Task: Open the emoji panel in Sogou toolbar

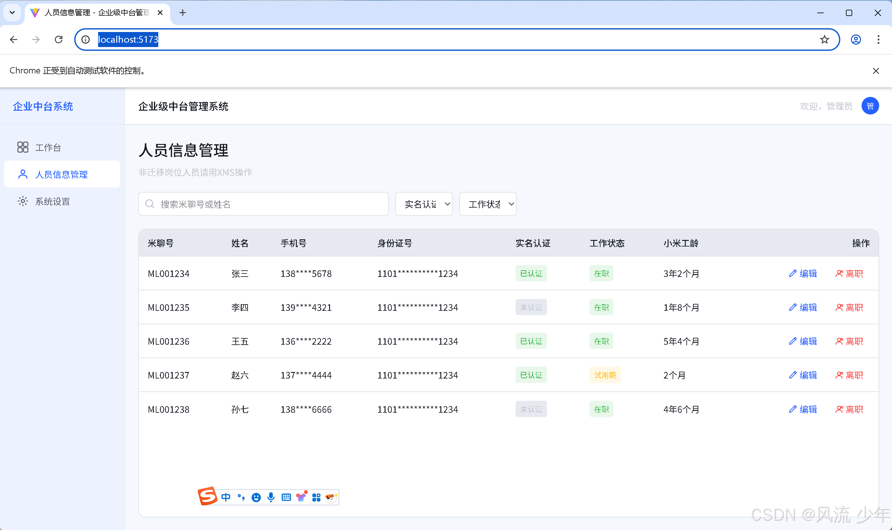Action: click(256, 496)
